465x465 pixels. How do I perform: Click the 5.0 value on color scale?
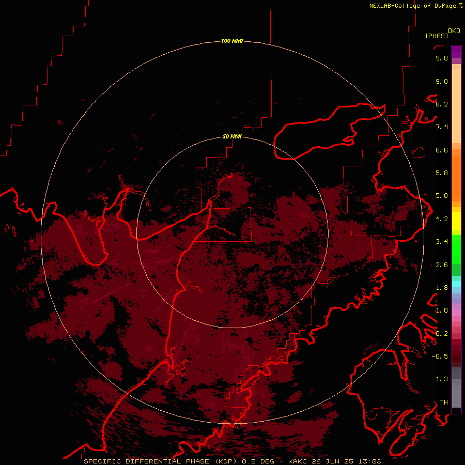[442, 196]
